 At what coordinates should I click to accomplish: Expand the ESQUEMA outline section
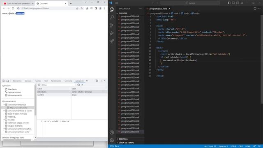click(x=123, y=139)
